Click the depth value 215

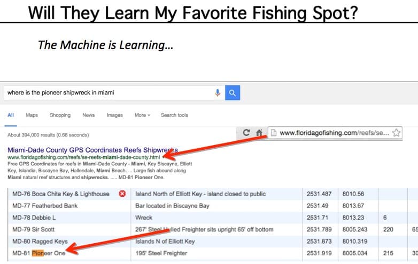(x=388, y=253)
